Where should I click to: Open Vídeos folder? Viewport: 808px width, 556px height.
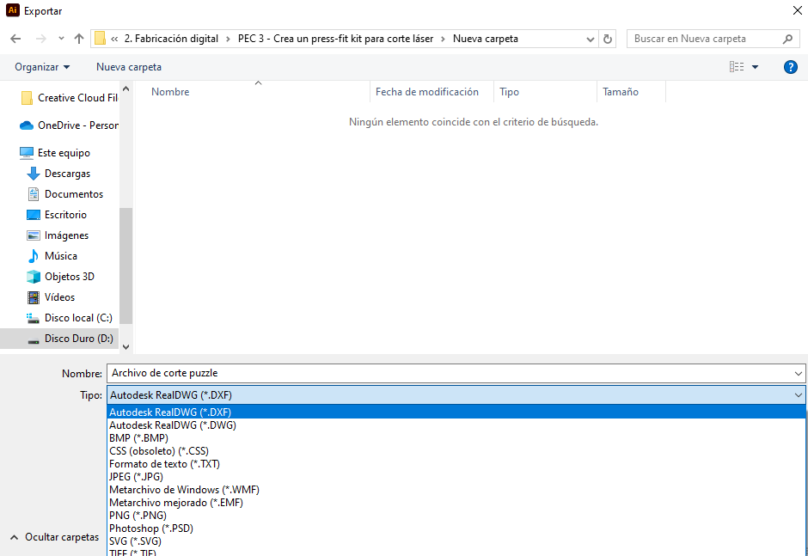(51, 297)
